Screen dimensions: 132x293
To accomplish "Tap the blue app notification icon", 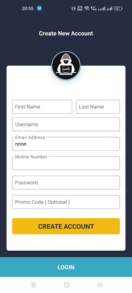I will 39,8.
